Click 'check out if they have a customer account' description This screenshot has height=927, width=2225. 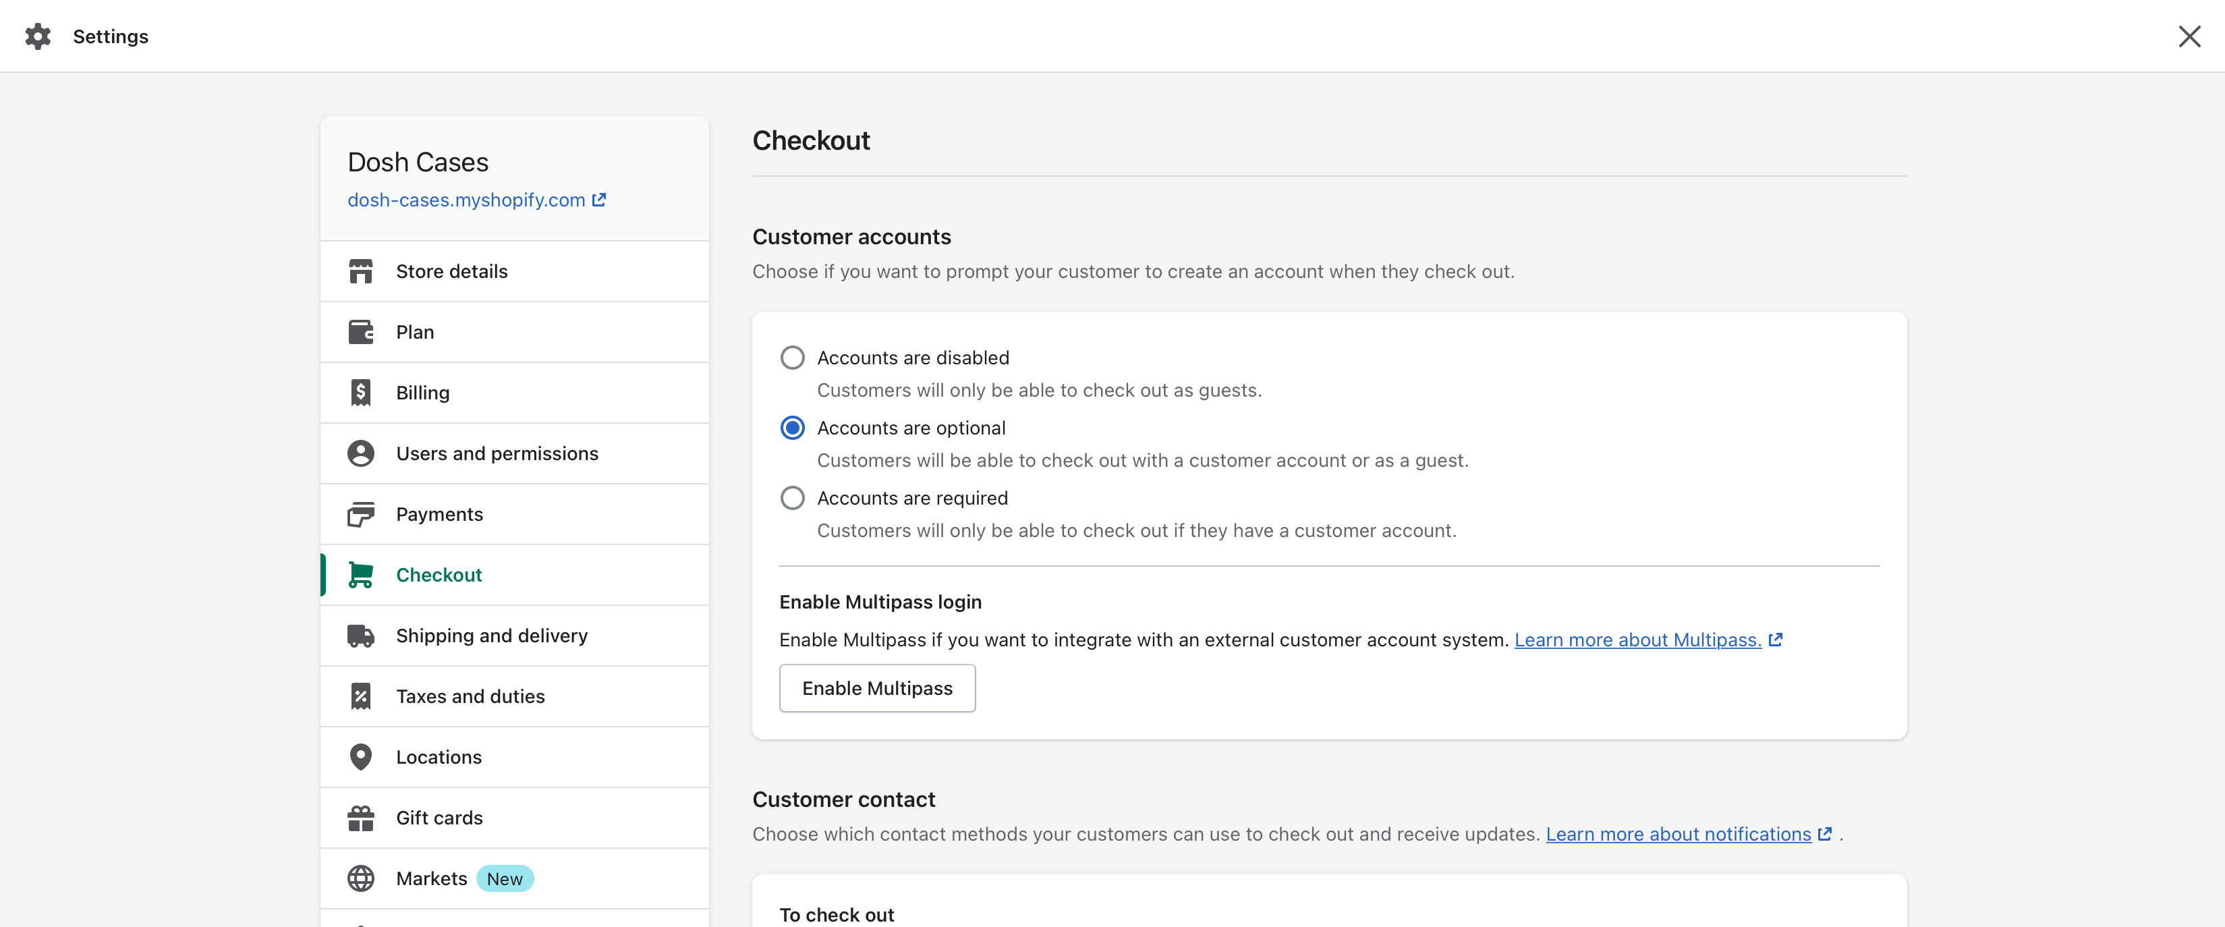1137,530
